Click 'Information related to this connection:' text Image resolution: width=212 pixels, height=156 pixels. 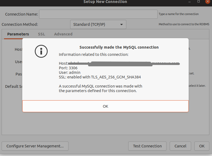point(94,55)
